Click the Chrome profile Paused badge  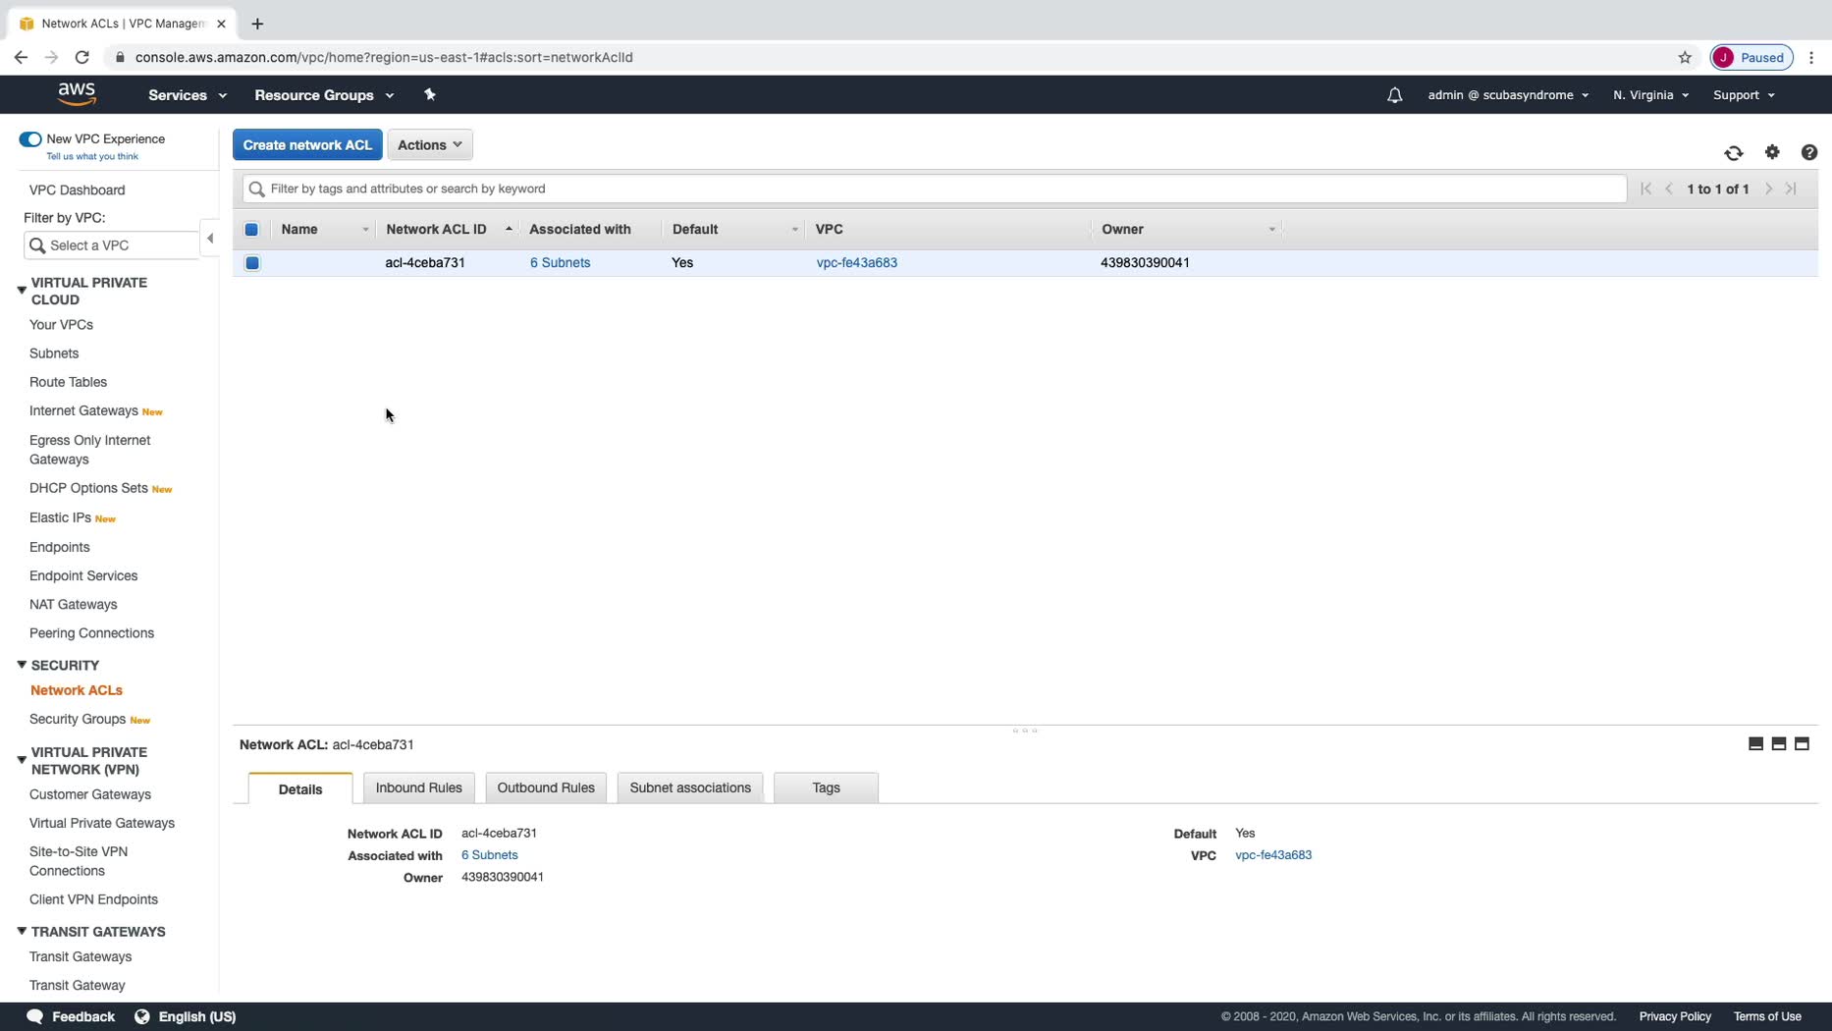point(1751,57)
